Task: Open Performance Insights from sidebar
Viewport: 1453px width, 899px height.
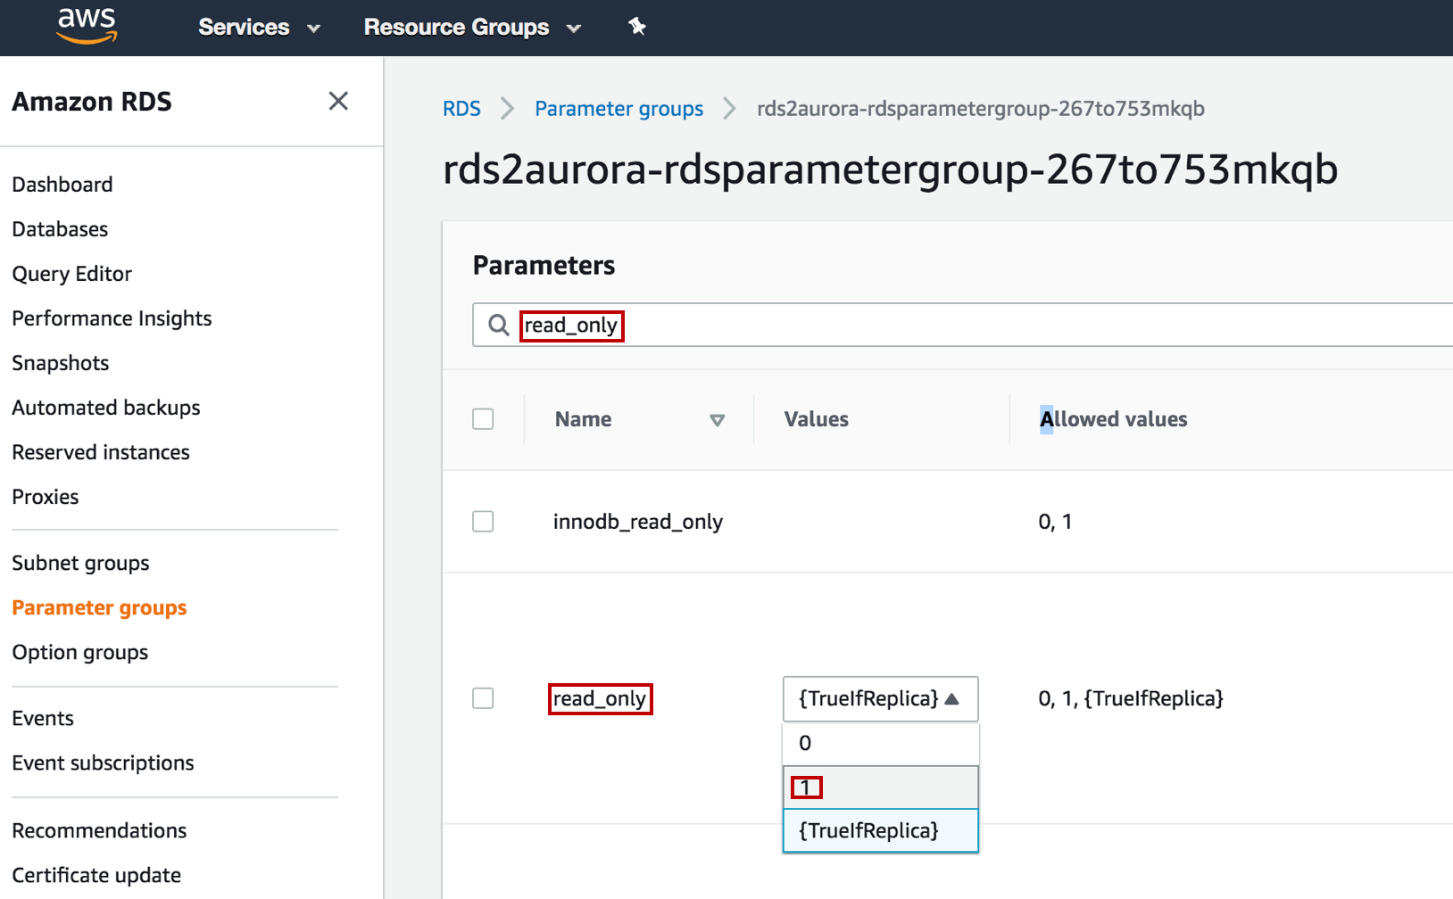Action: tap(112, 318)
